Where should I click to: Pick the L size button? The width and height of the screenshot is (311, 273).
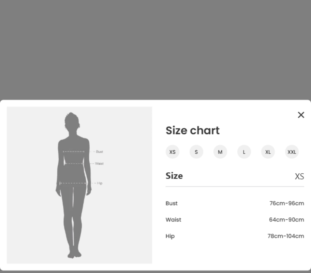pyautogui.click(x=244, y=152)
